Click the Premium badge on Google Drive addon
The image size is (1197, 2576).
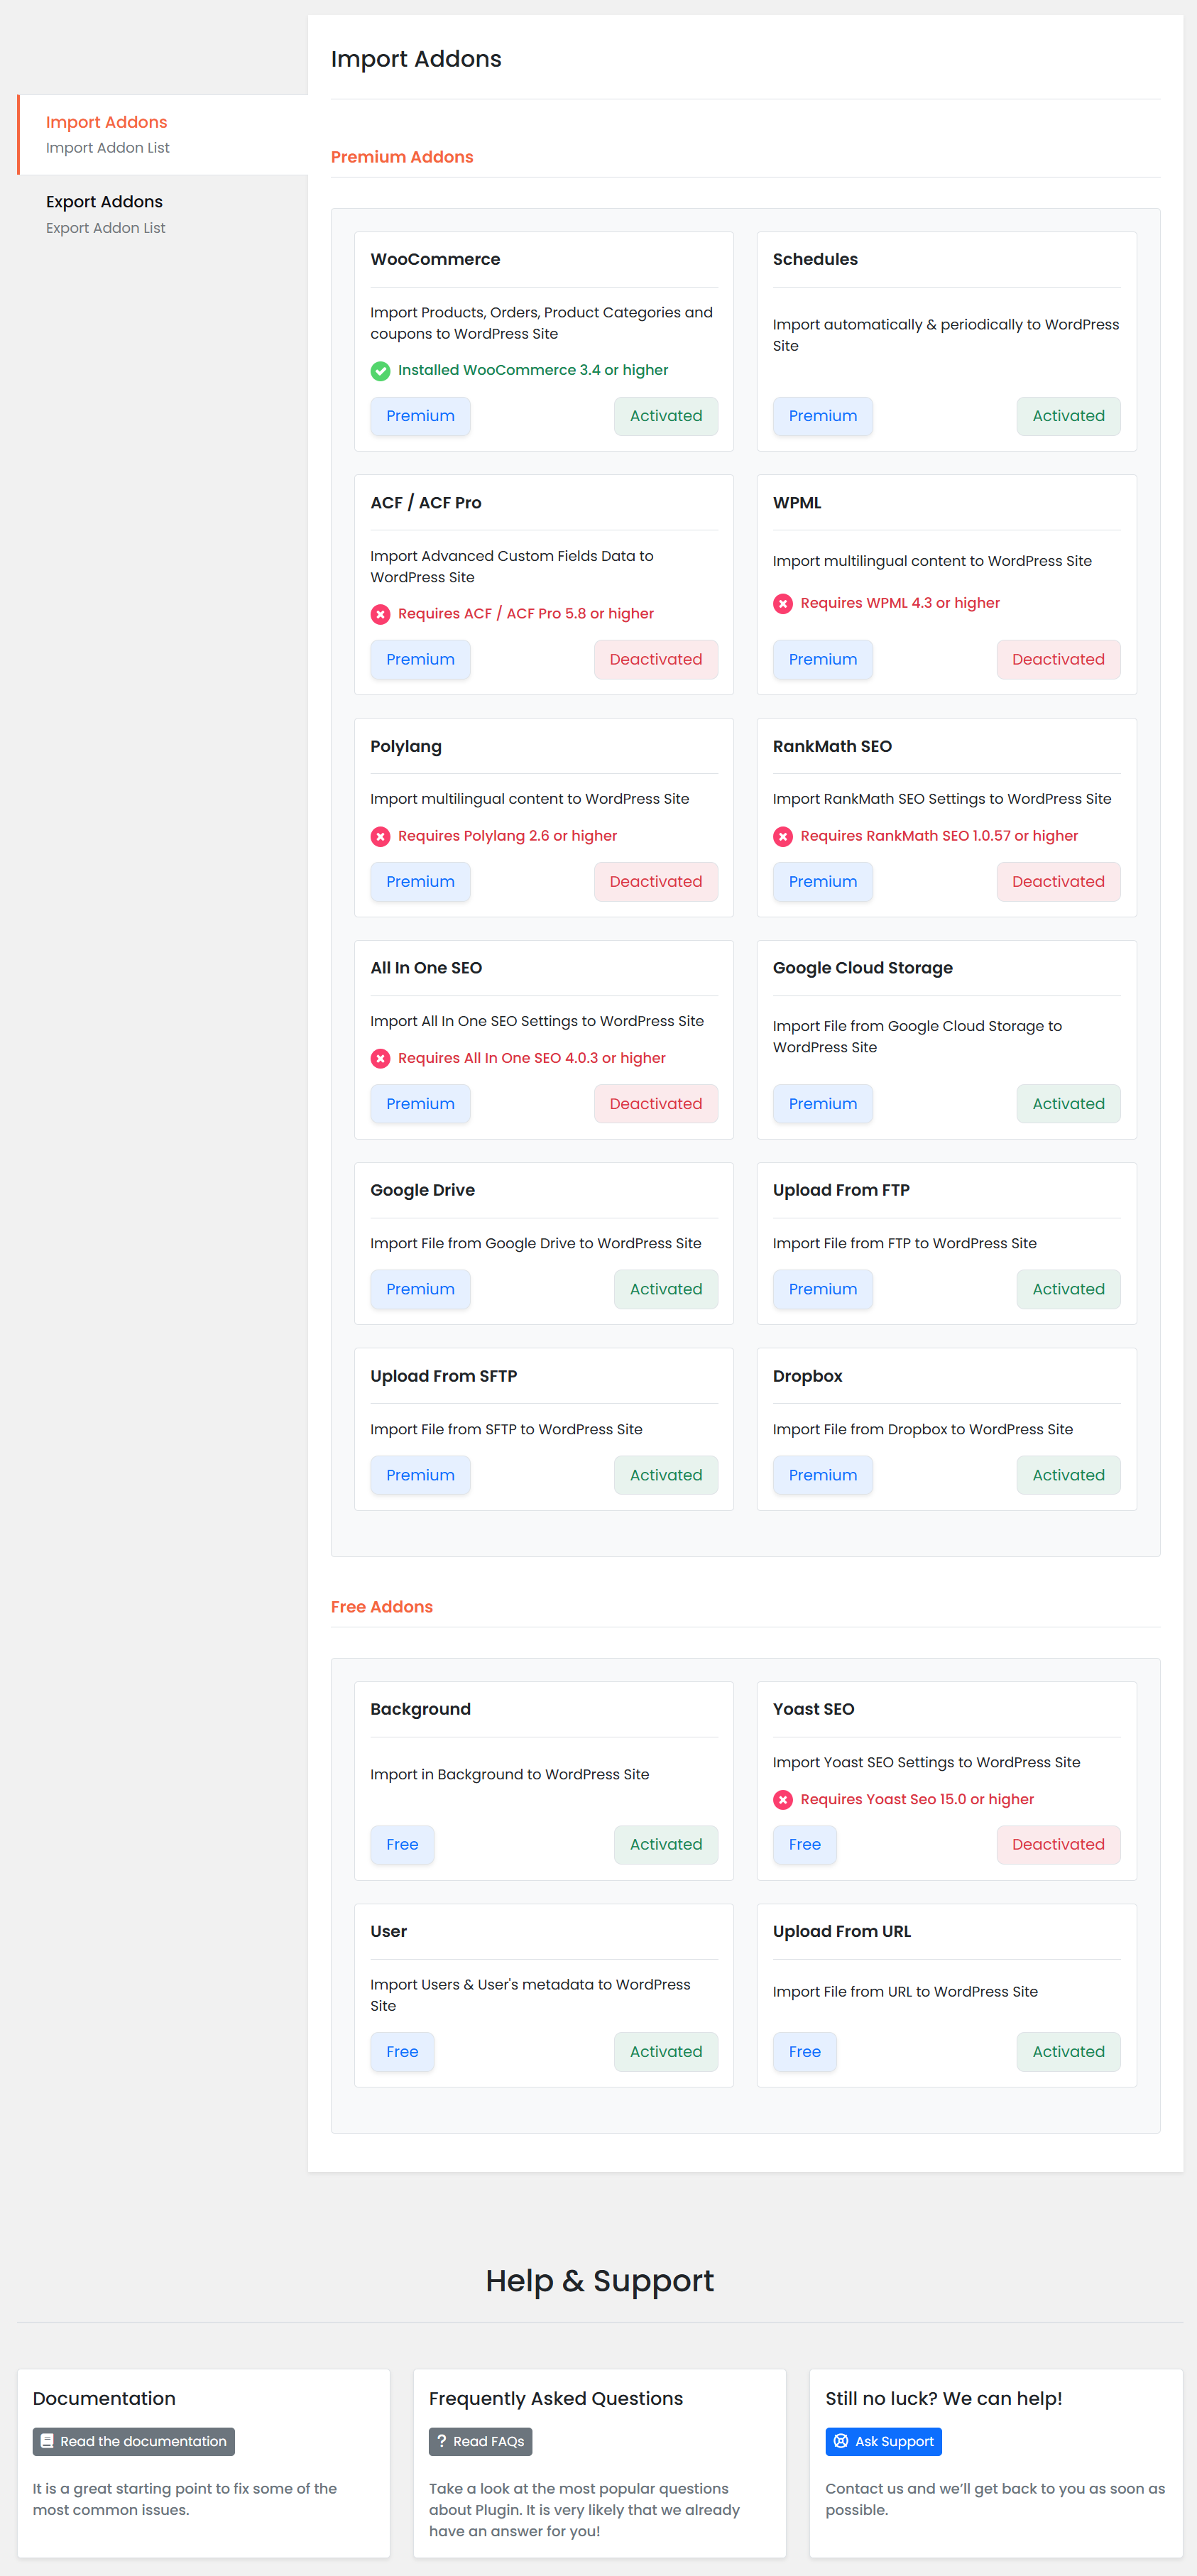coord(420,1289)
